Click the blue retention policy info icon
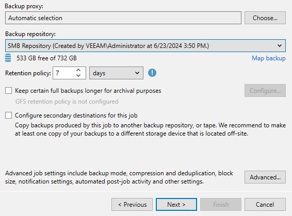292x216 pixels. click(152, 73)
